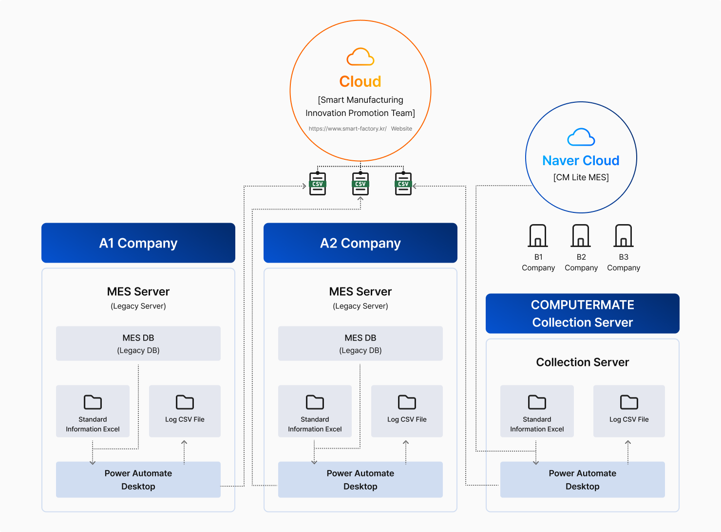Screen dimensions: 721x532
Task: Click the CSV file icon fed by A1 Company
Action: coord(318,184)
